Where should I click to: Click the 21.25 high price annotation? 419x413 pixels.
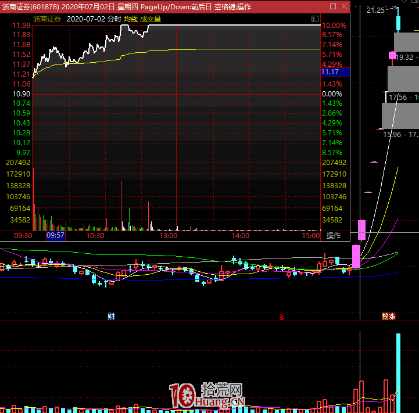(x=375, y=10)
